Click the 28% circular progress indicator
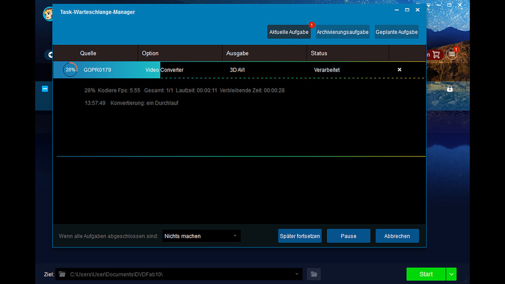This screenshot has width=505, height=284. pos(70,70)
